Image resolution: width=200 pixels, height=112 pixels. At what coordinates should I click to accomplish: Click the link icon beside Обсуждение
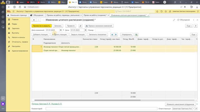174,20
